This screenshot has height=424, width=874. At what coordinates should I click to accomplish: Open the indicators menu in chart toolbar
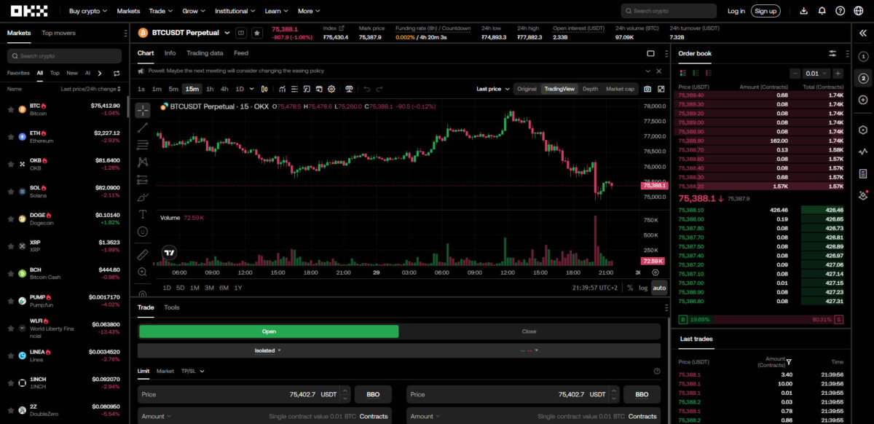[x=283, y=89]
